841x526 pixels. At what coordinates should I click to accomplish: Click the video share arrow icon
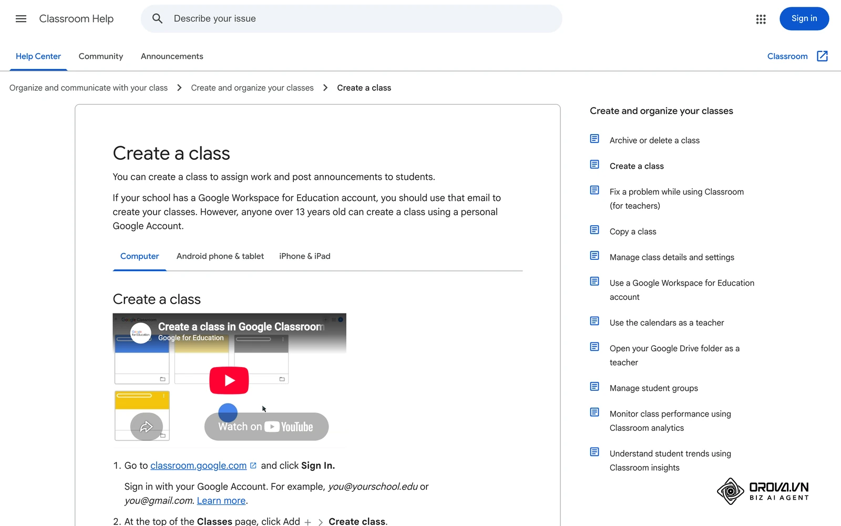click(146, 427)
